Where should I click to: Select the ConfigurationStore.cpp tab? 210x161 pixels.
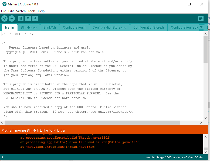coord(109,28)
